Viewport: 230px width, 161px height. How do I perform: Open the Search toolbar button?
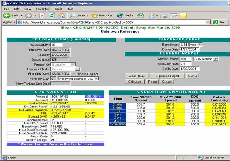click(x=78, y=15)
